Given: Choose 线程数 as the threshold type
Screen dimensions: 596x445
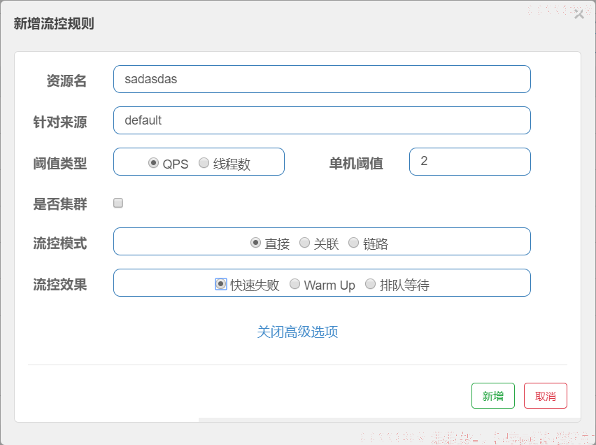Looking at the screenshot, I should click(x=204, y=163).
